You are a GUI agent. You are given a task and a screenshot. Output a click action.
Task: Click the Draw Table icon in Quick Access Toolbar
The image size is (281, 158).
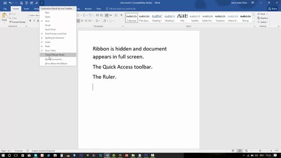click(x=32, y=3)
